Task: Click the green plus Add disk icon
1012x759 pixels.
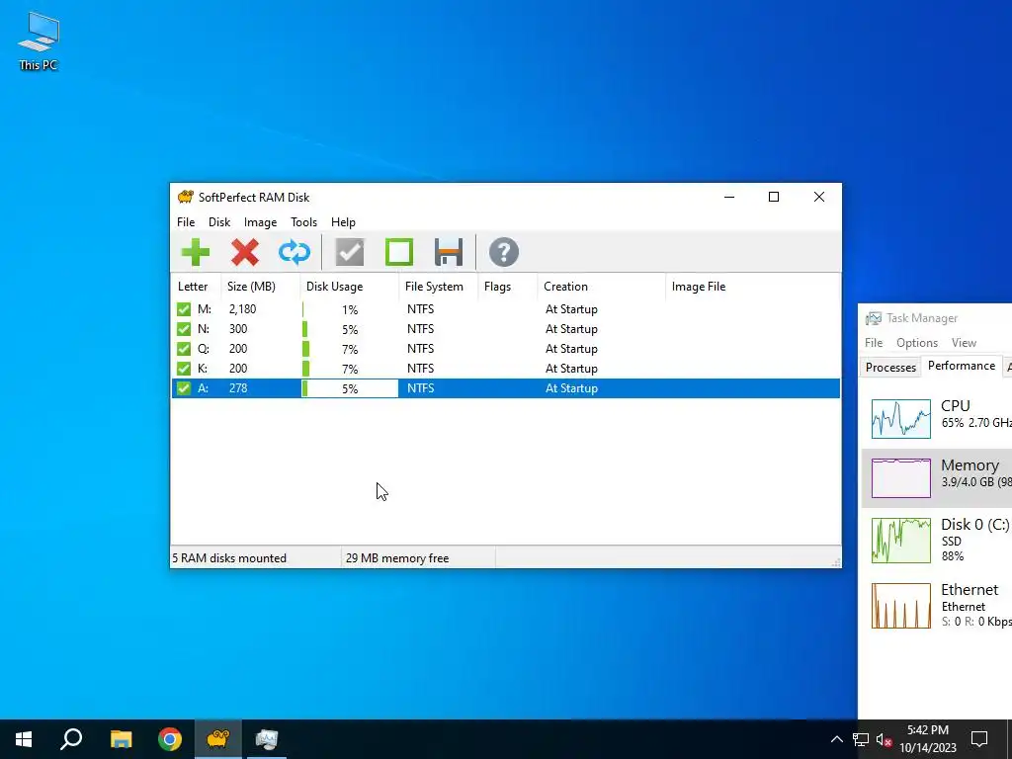Action: tap(196, 252)
